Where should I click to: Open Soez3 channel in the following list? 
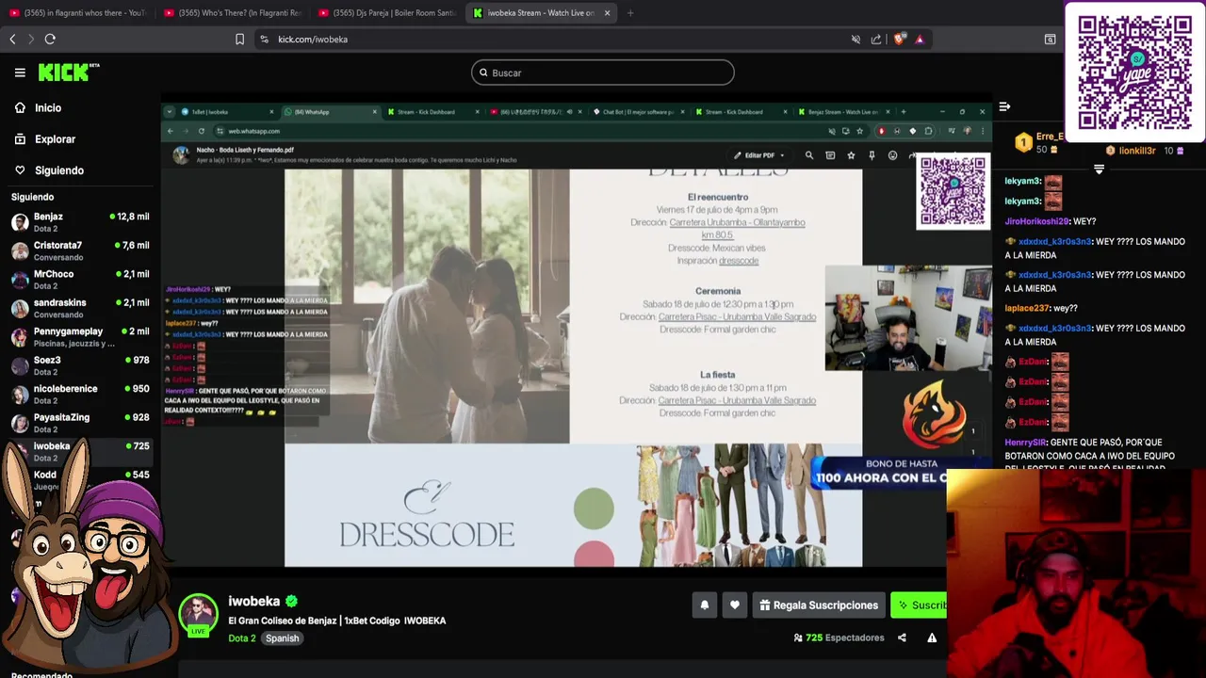[x=80, y=365]
